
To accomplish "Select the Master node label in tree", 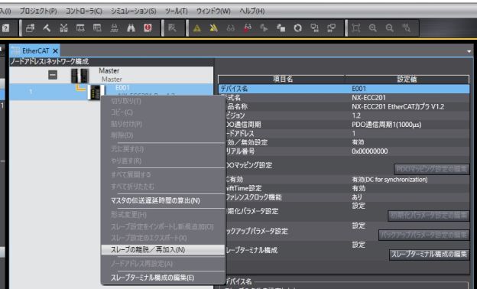I will (109, 71).
